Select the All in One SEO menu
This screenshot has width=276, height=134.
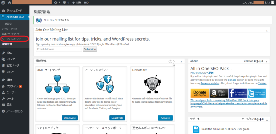pyautogui.click(x=15, y=17)
